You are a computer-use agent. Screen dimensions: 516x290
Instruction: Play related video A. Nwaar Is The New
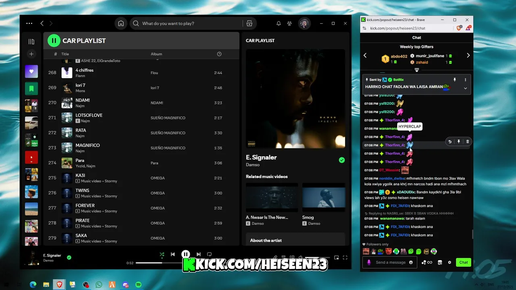[272, 197]
